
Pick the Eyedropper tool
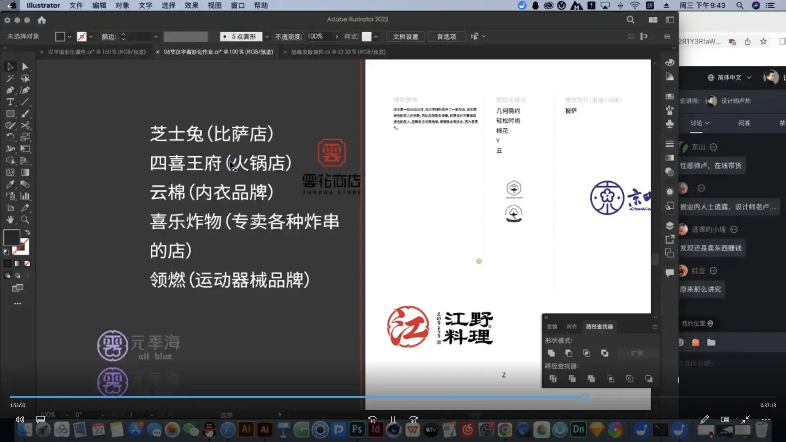pos(10,184)
